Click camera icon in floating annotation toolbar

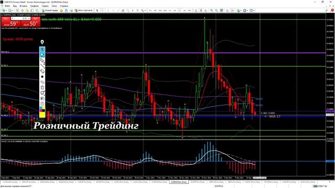tap(42, 98)
